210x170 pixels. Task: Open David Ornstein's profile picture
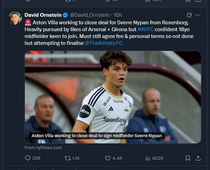tap(15, 18)
